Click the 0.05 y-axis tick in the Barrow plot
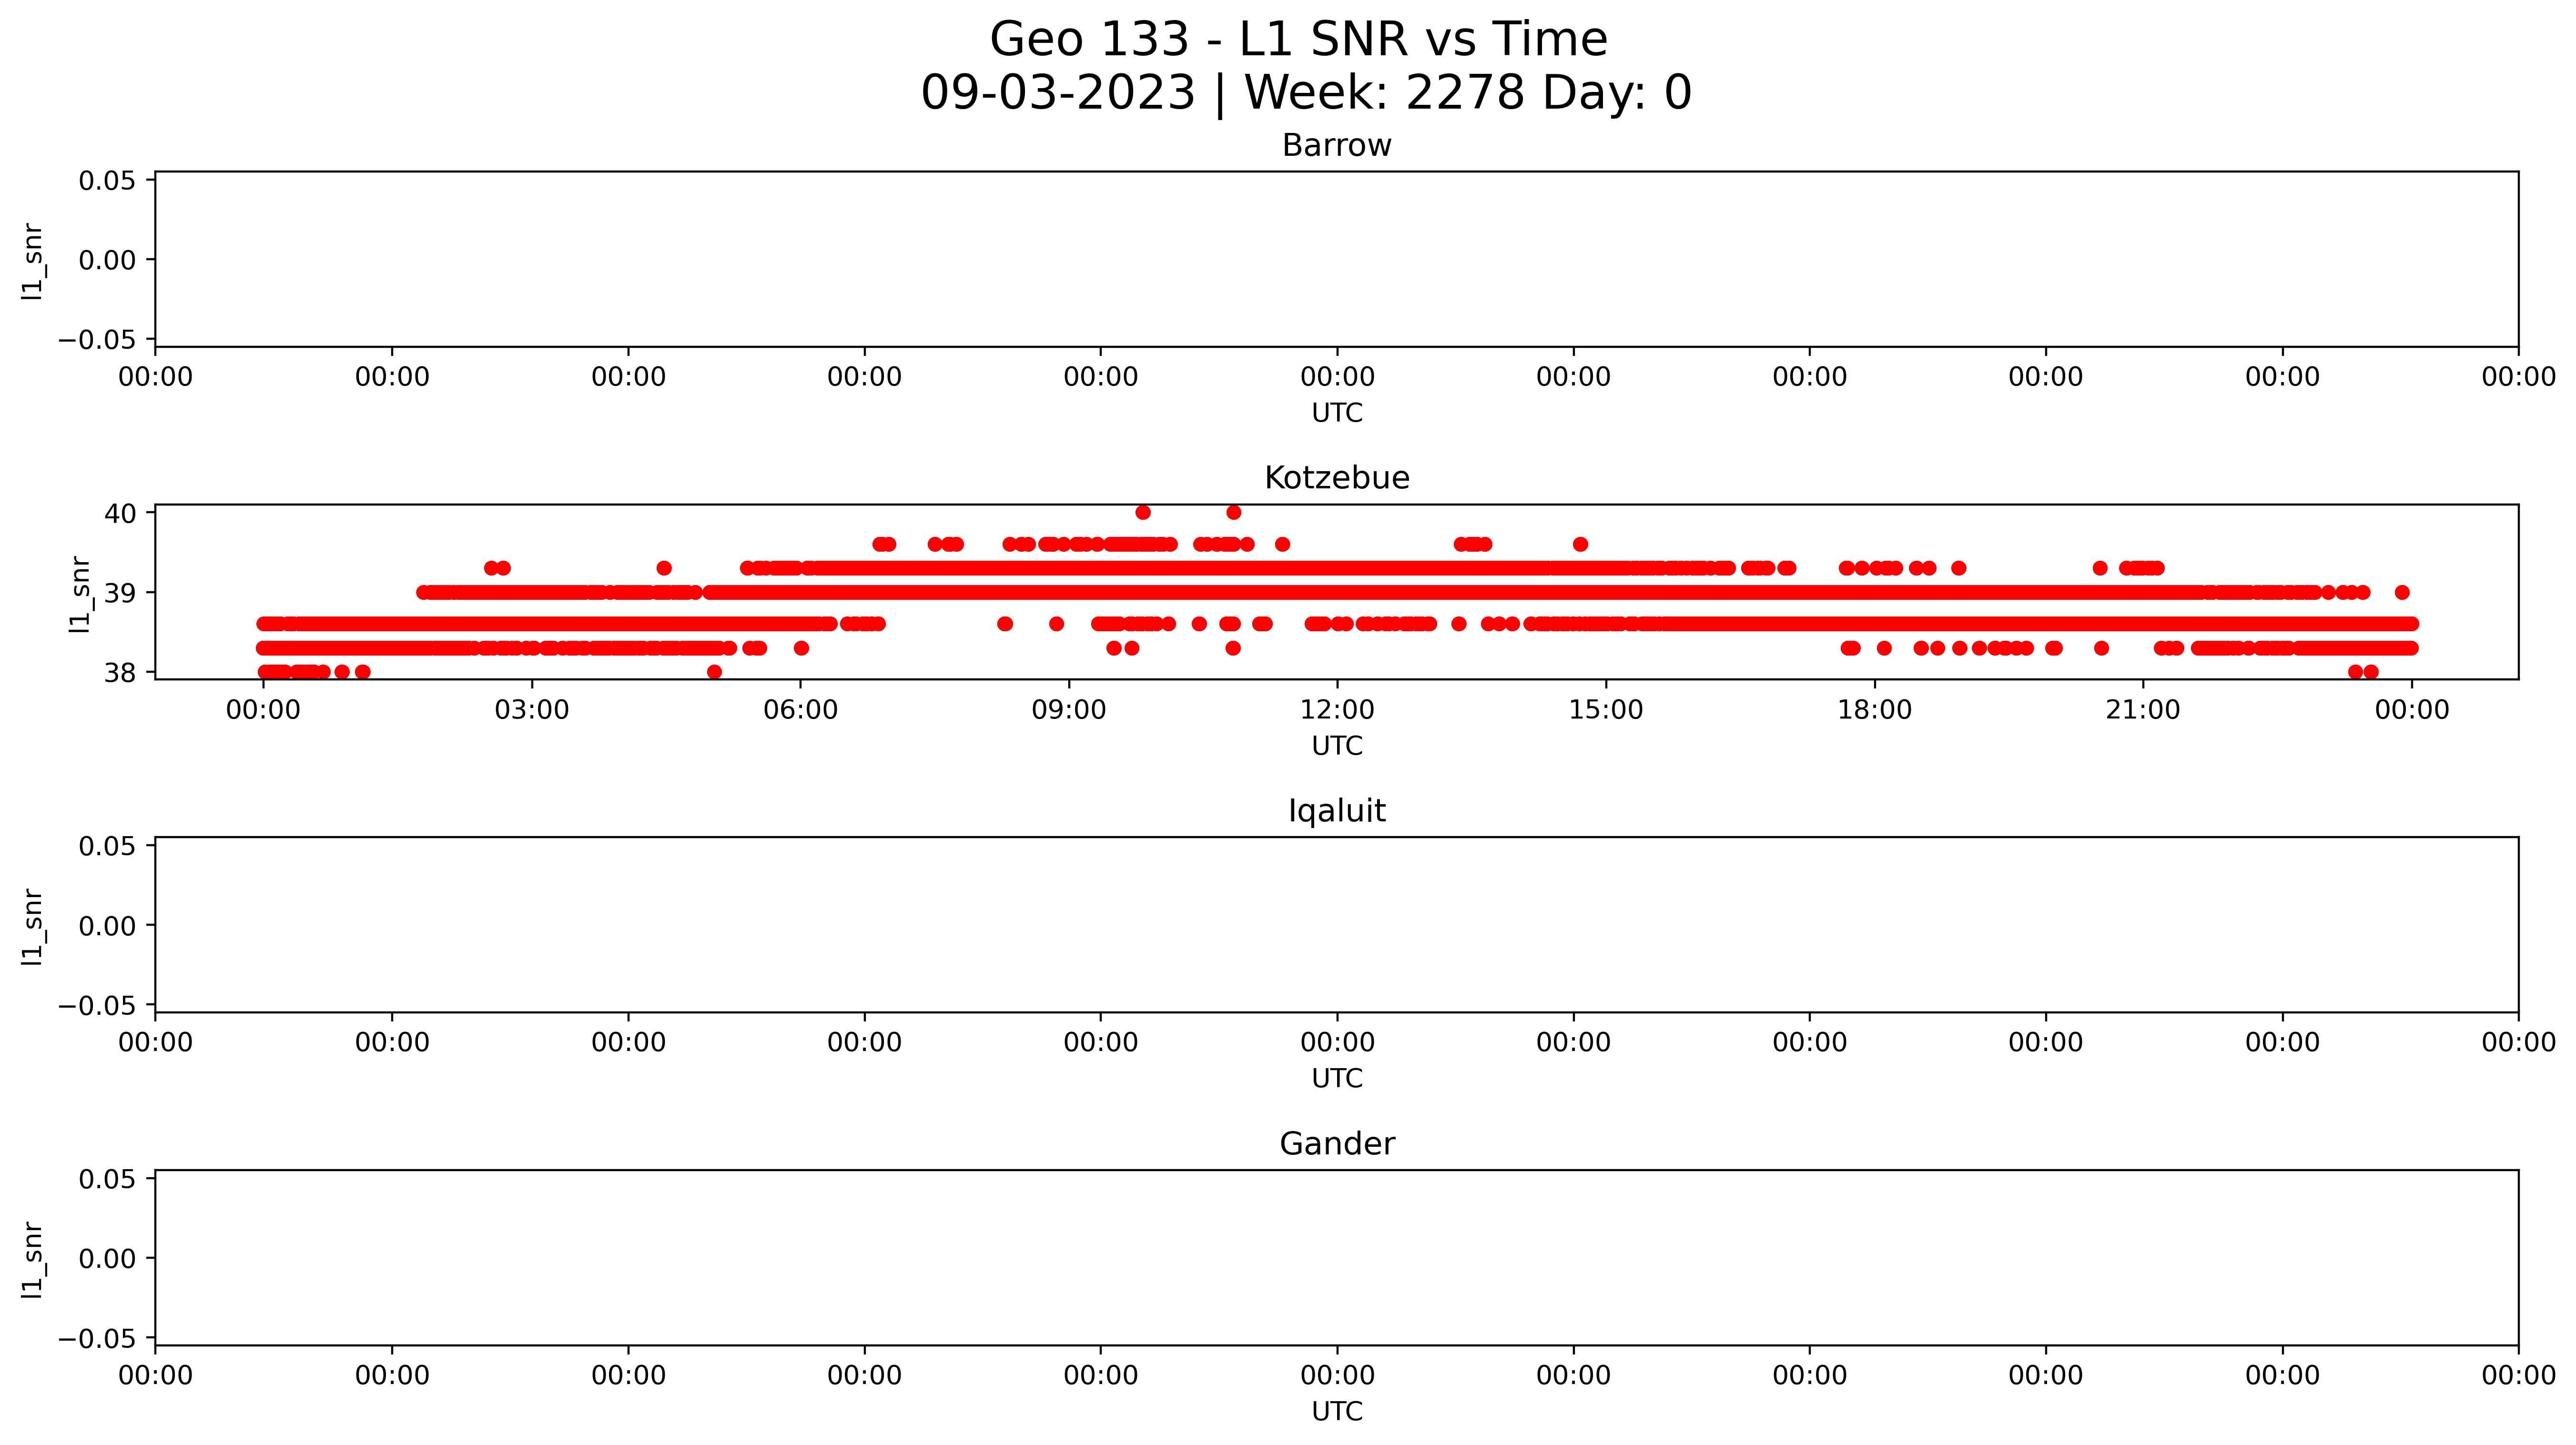The width and height of the screenshot is (2576, 1445). (107, 181)
